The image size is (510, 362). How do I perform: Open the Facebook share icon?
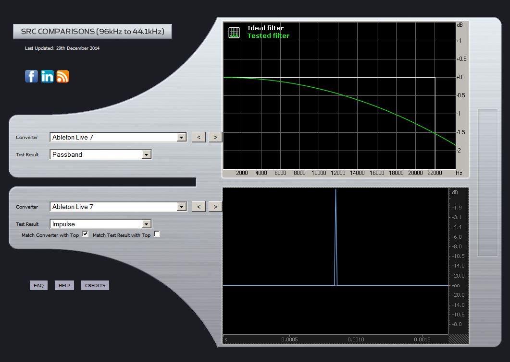32,76
